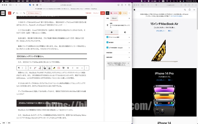Open more rich text controls chevron in block toolbar
The image size is (198, 124).
(82, 68)
